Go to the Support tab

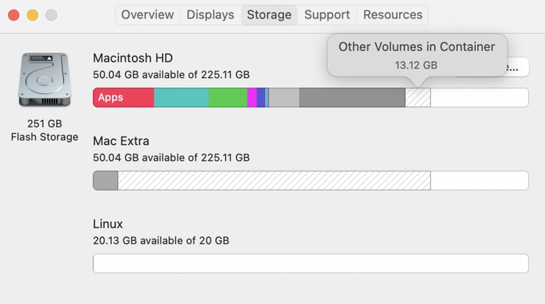[327, 15]
